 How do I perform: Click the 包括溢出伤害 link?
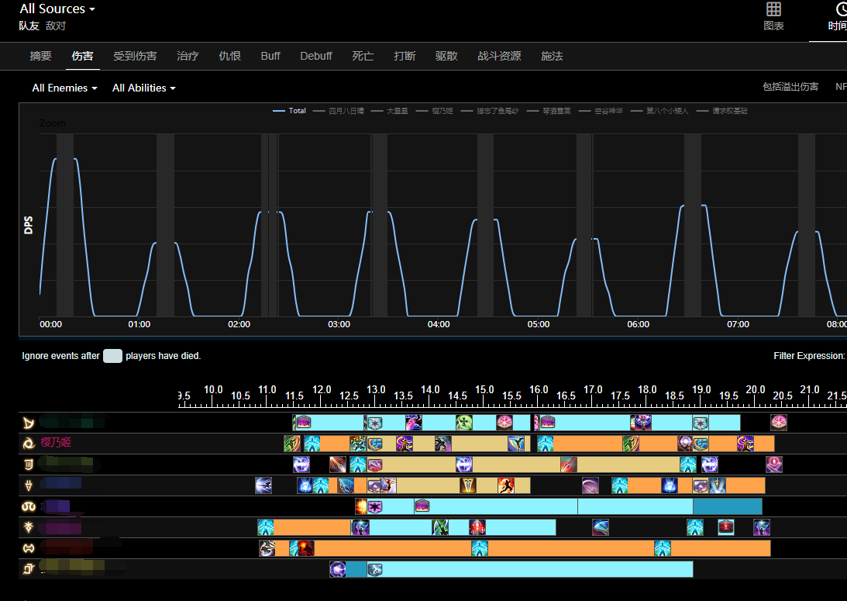pos(790,87)
